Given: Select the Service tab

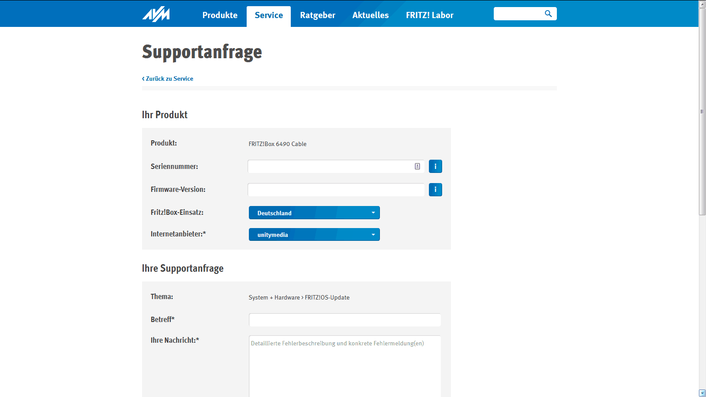Looking at the screenshot, I should (x=269, y=16).
